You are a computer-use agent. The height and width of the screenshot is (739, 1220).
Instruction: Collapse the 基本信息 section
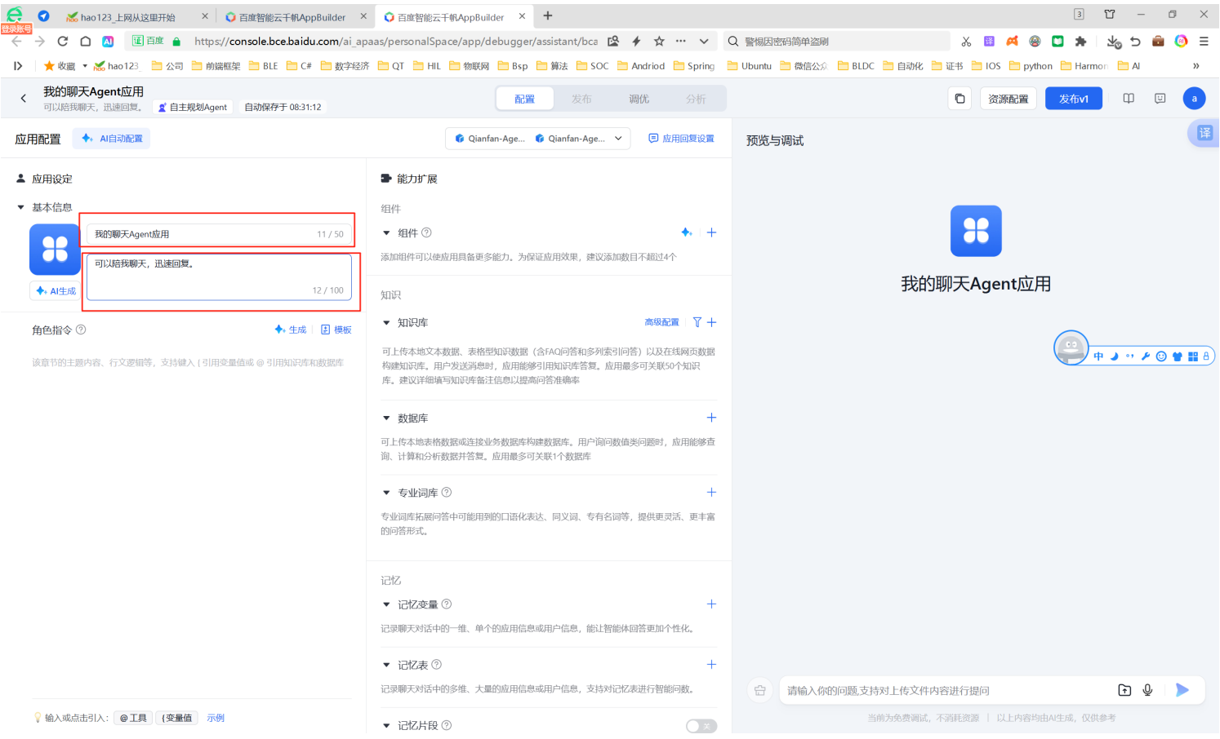[21, 207]
